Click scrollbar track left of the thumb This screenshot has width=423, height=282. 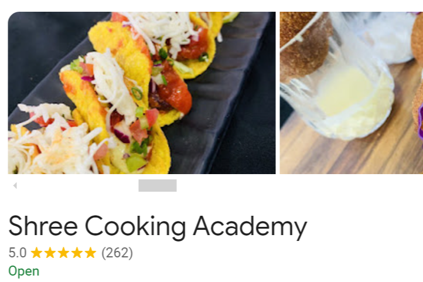(79, 185)
